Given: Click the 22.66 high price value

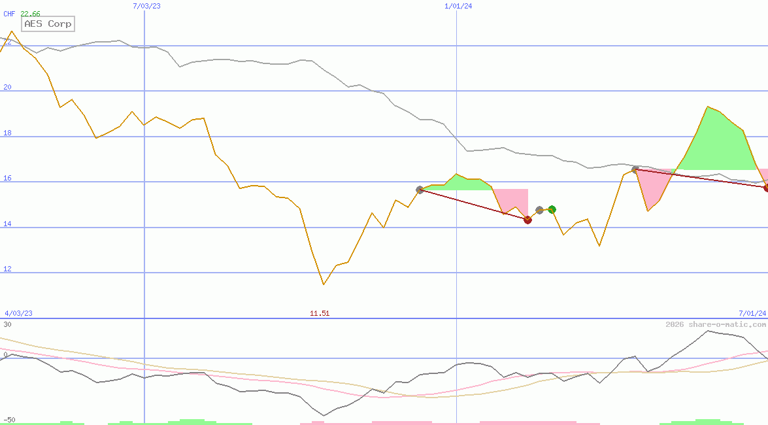Looking at the screenshot, I should click(x=30, y=14).
